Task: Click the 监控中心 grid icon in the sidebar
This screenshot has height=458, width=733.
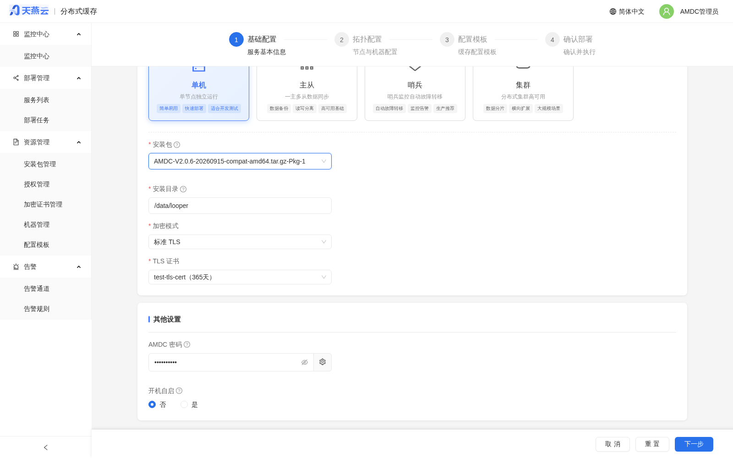Action: pyautogui.click(x=16, y=34)
